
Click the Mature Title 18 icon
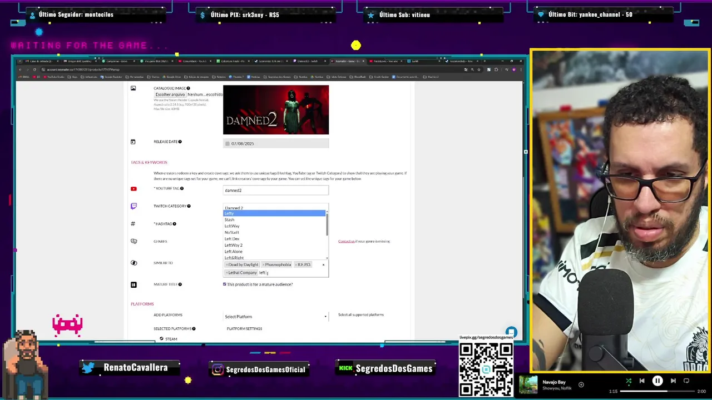[x=133, y=284]
